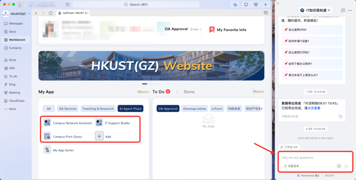This screenshot has width=356, height=180.
Task: Focus the top Search field
Action: (136, 5)
